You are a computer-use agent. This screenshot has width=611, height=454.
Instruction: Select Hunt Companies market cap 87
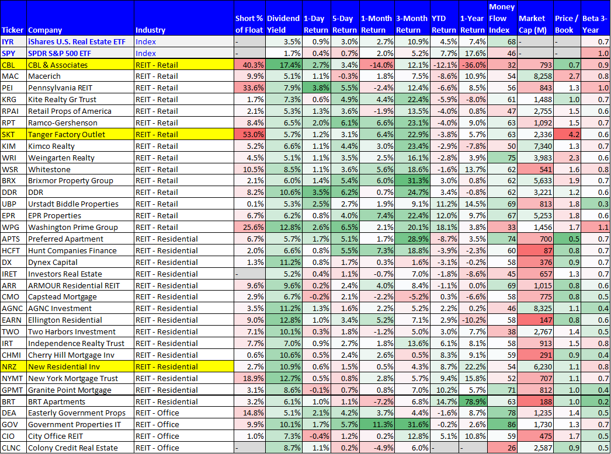536,251
